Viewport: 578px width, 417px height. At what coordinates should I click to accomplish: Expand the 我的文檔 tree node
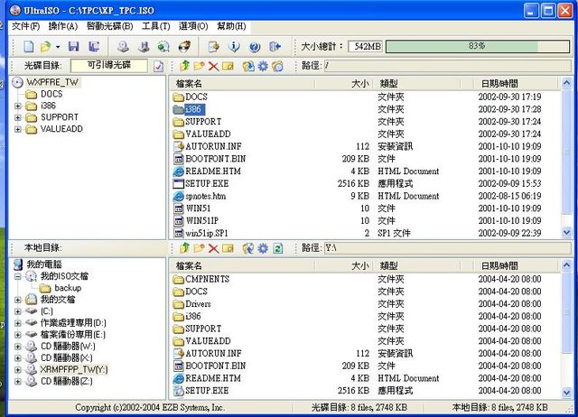pyautogui.click(x=18, y=300)
